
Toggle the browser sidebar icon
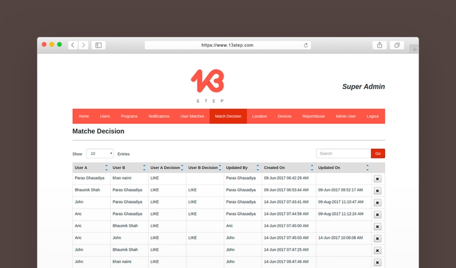coord(99,45)
